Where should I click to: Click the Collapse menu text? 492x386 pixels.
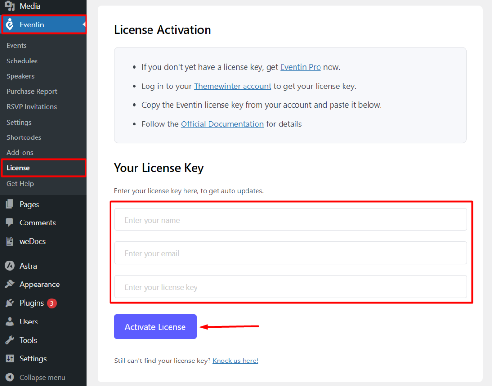coord(42,377)
